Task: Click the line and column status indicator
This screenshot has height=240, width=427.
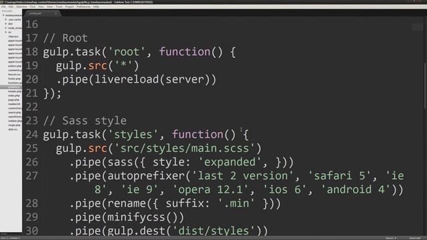Action: click(x=11, y=238)
